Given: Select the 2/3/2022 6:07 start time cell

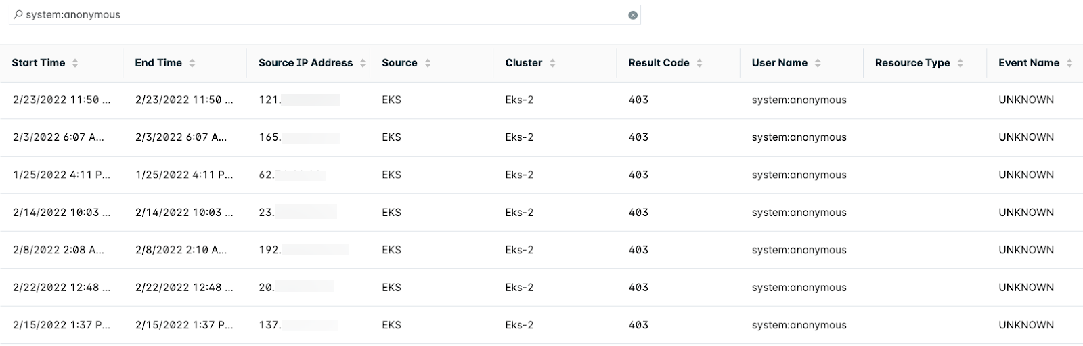Looking at the screenshot, I should click(58, 137).
